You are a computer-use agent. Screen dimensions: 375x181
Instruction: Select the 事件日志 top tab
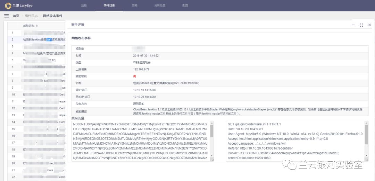pos(109,5)
